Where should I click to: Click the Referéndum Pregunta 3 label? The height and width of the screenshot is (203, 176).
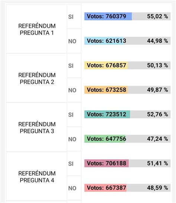[37, 128]
